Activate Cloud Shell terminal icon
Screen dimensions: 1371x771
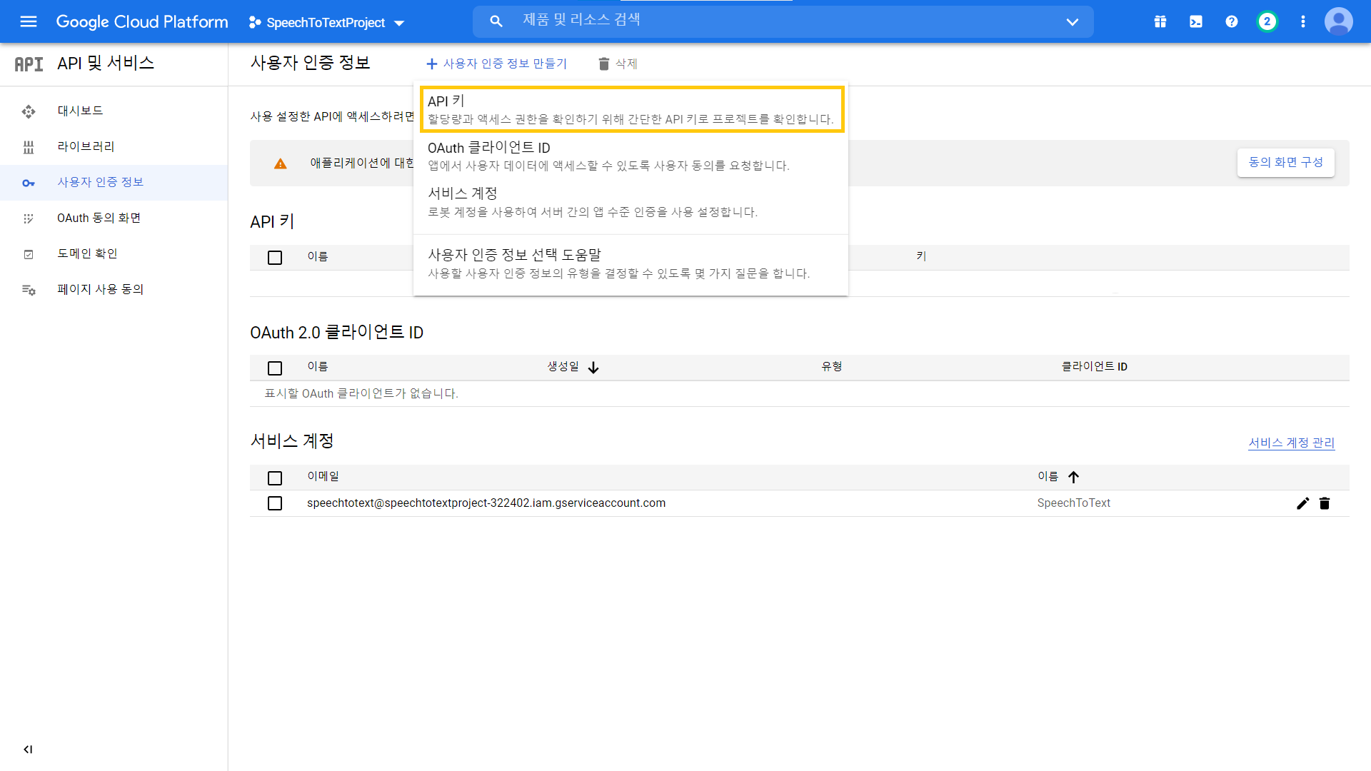[1196, 21]
